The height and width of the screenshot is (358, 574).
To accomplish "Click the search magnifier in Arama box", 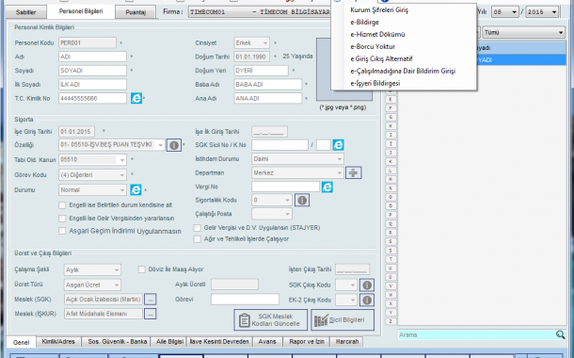I will pos(560,334).
